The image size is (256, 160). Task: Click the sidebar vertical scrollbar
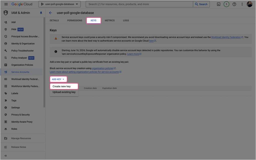44,62
